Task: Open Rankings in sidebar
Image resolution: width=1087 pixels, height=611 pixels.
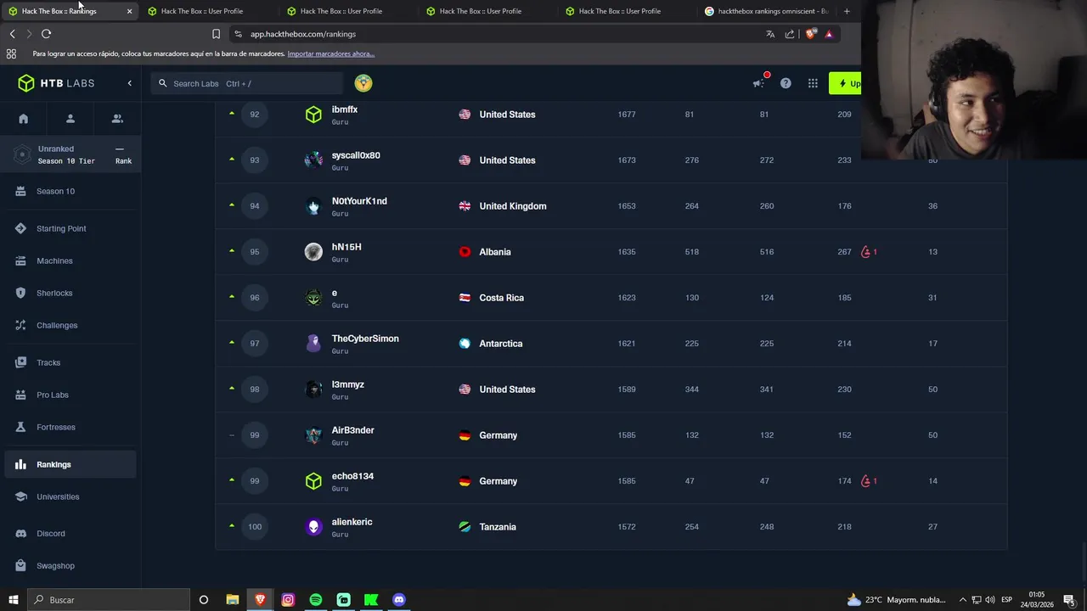Action: click(70, 464)
